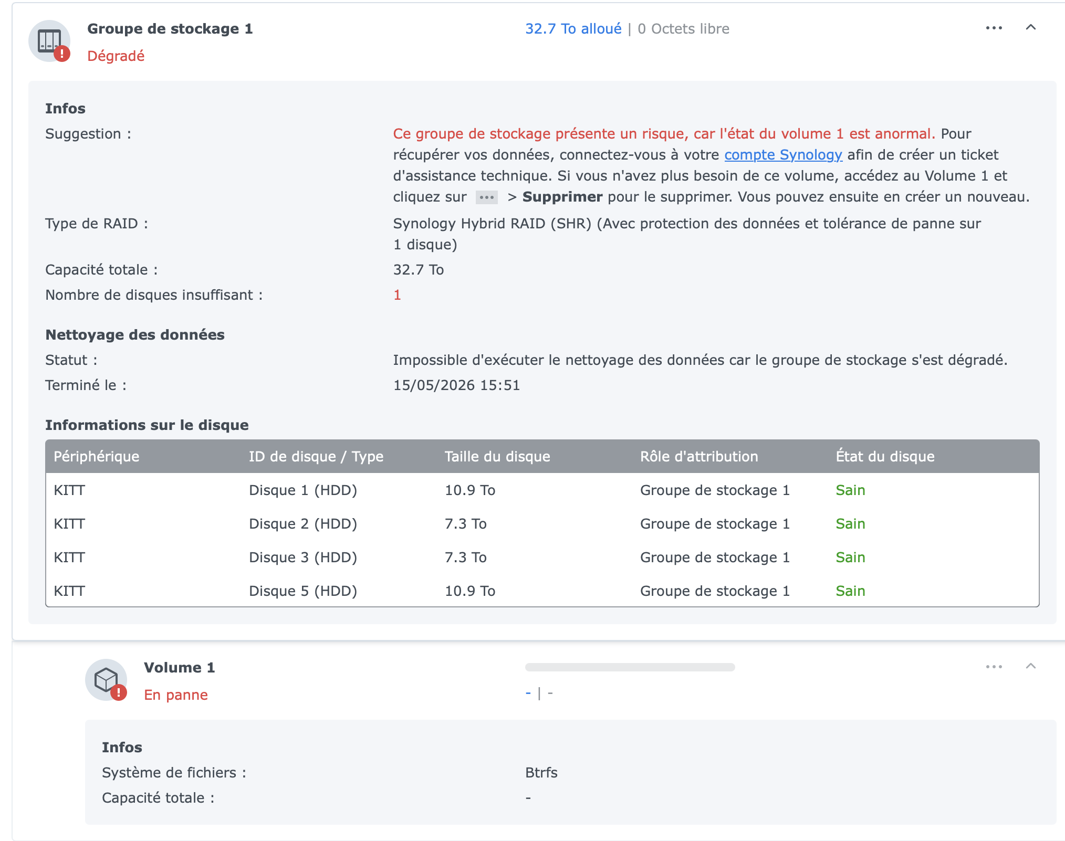Click the Volume 1 crashed cube icon

[106, 680]
